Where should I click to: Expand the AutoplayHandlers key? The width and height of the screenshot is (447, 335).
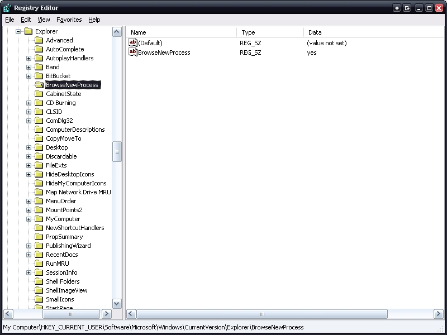29,58
